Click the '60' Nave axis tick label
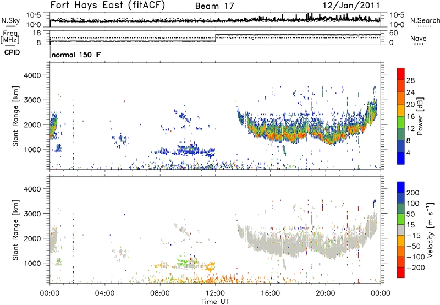 click(394, 33)
